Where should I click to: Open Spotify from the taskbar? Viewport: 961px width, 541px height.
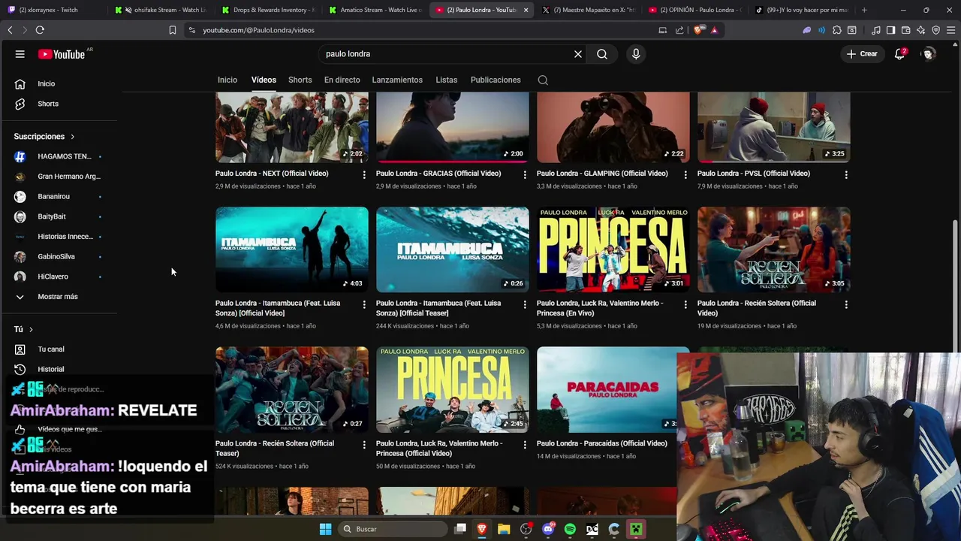click(570, 529)
